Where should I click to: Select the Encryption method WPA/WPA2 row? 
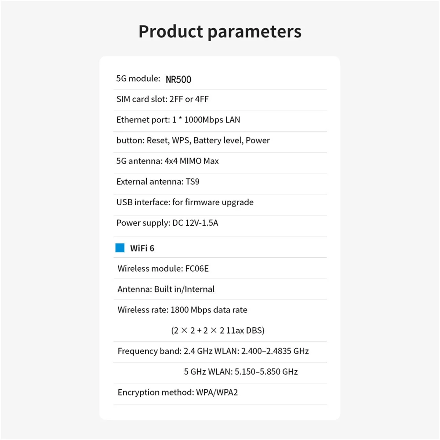177,392
